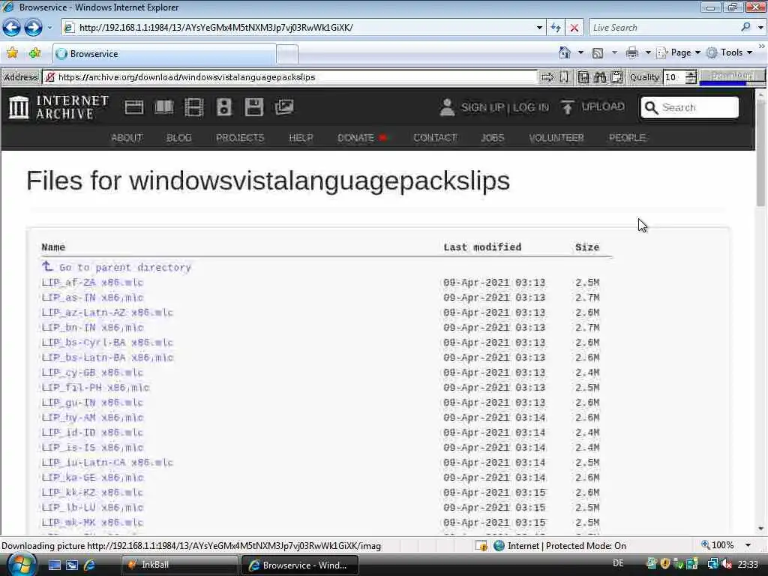Switch to the InkBall taskbar button
This screenshot has height=576, width=768.
pyautogui.click(x=179, y=565)
